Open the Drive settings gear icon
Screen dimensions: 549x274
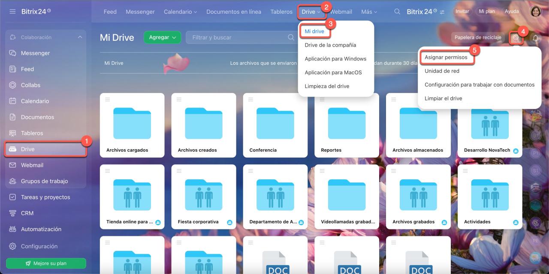point(516,37)
